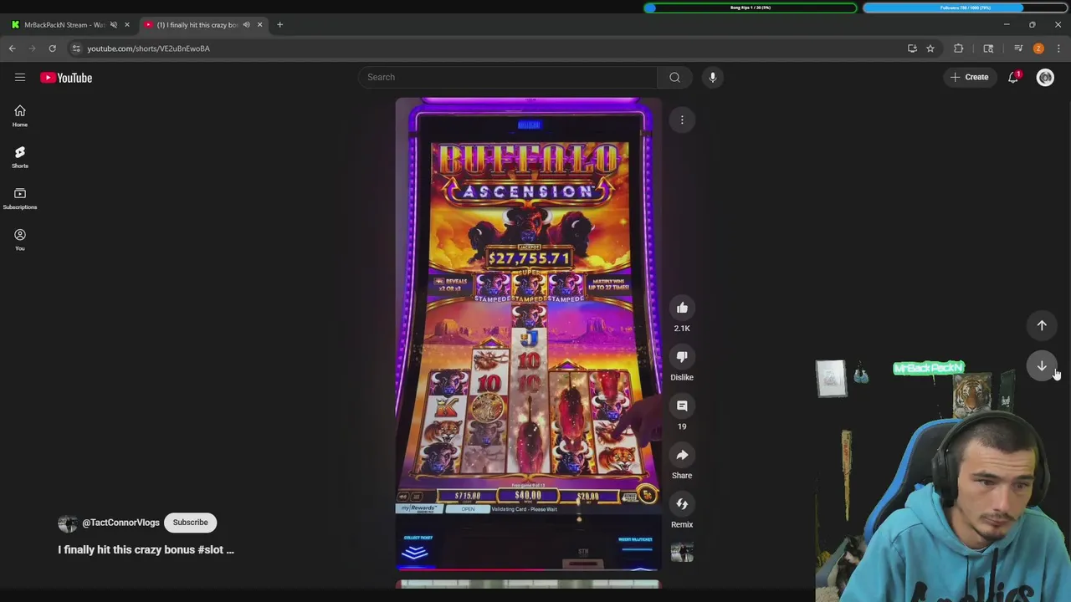Open YouTube notifications bell

click(1013, 77)
